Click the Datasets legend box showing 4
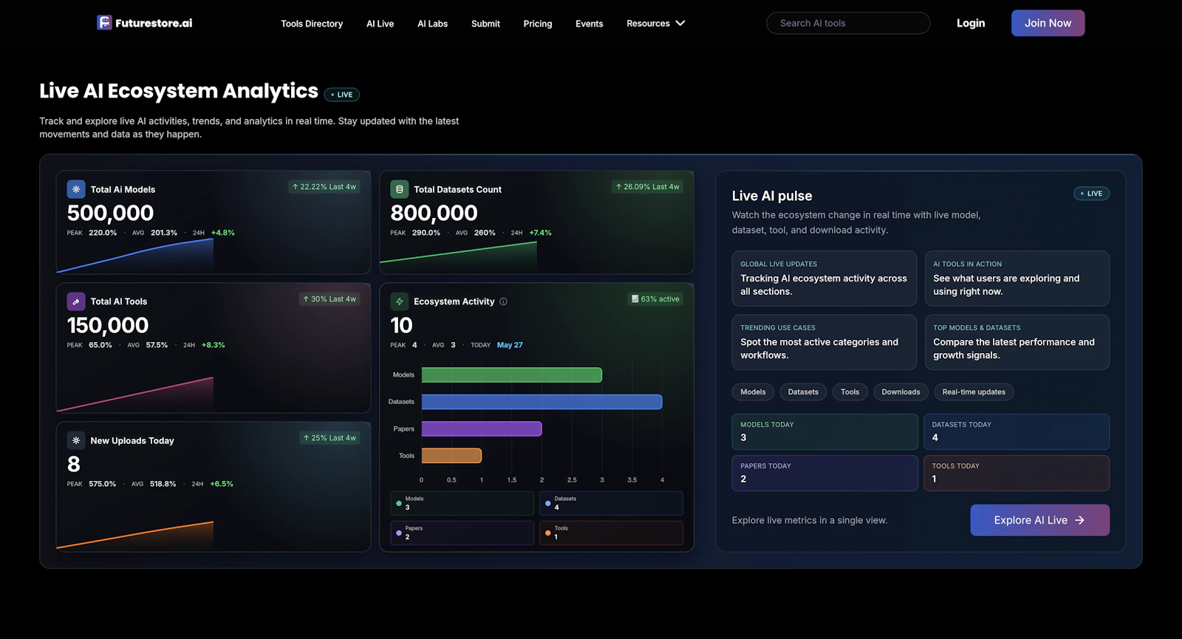 coord(611,503)
